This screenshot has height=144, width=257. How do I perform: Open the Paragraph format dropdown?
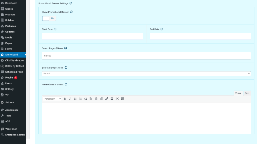(52, 99)
